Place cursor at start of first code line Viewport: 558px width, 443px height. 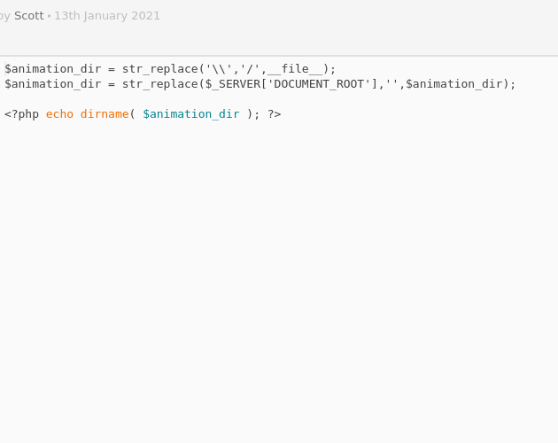point(5,69)
